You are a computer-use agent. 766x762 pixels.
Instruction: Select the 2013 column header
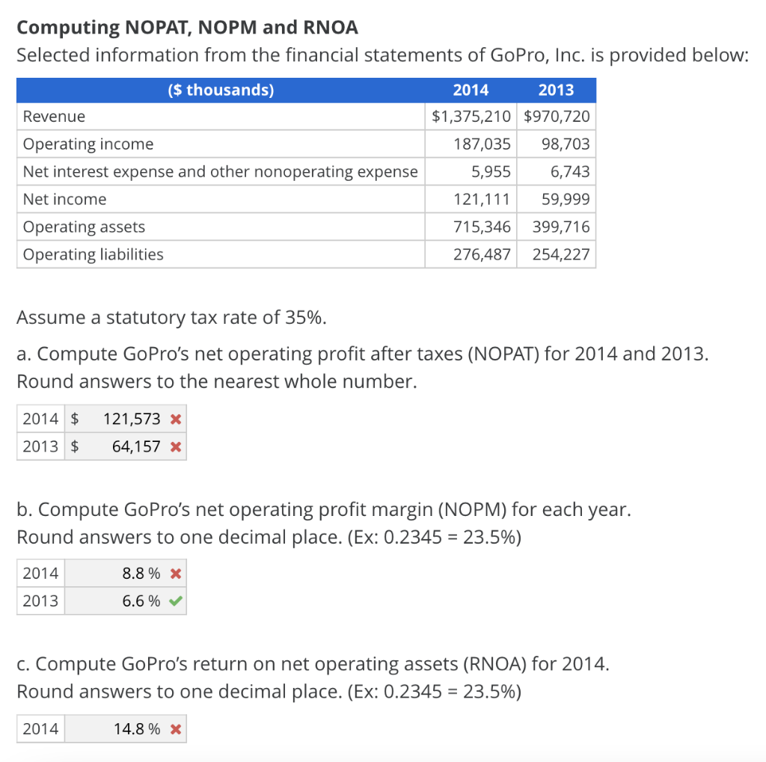tap(556, 90)
